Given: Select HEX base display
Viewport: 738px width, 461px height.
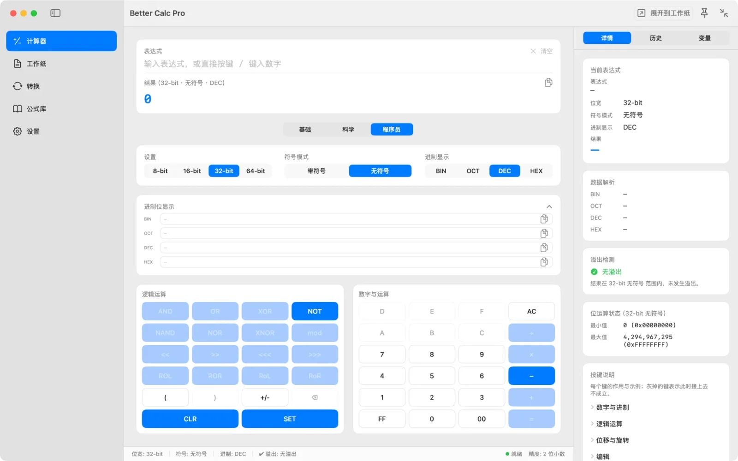Looking at the screenshot, I should click(536, 171).
